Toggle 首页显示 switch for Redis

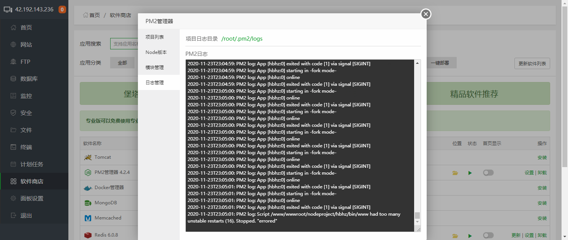click(488, 235)
